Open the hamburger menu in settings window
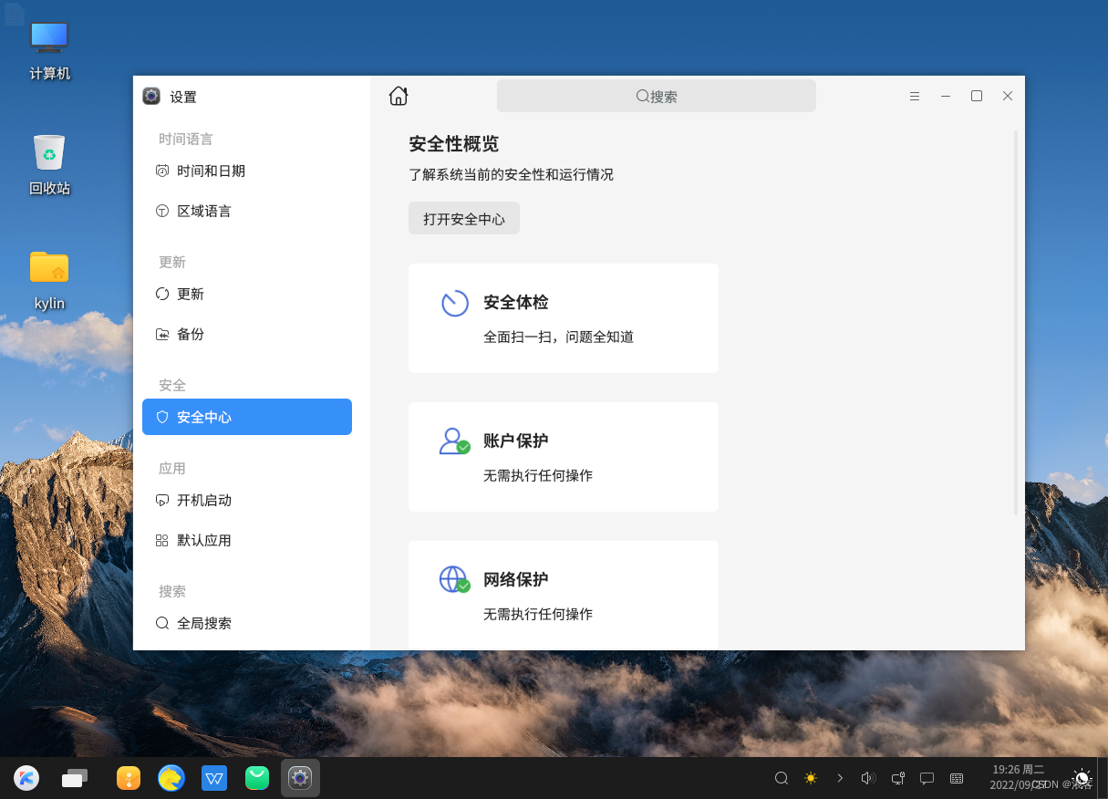The image size is (1108, 799). click(915, 96)
